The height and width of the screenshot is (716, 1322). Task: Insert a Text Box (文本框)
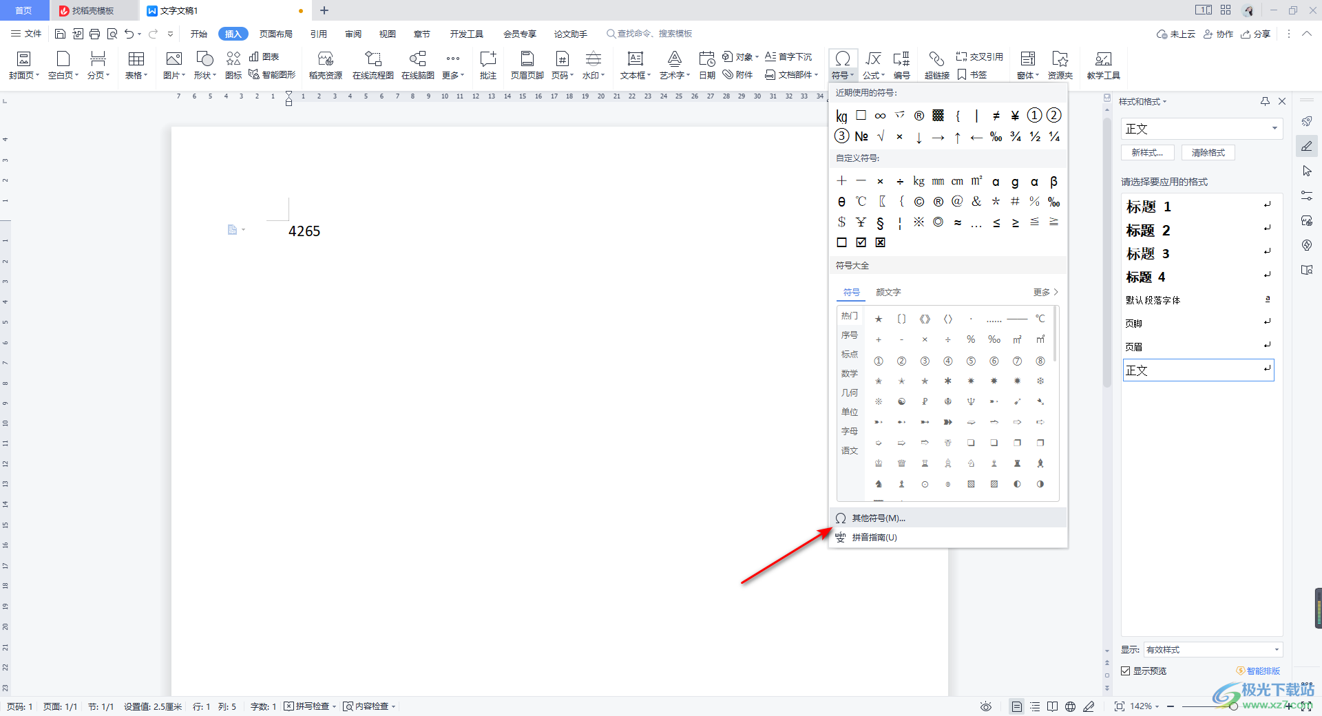635,65
